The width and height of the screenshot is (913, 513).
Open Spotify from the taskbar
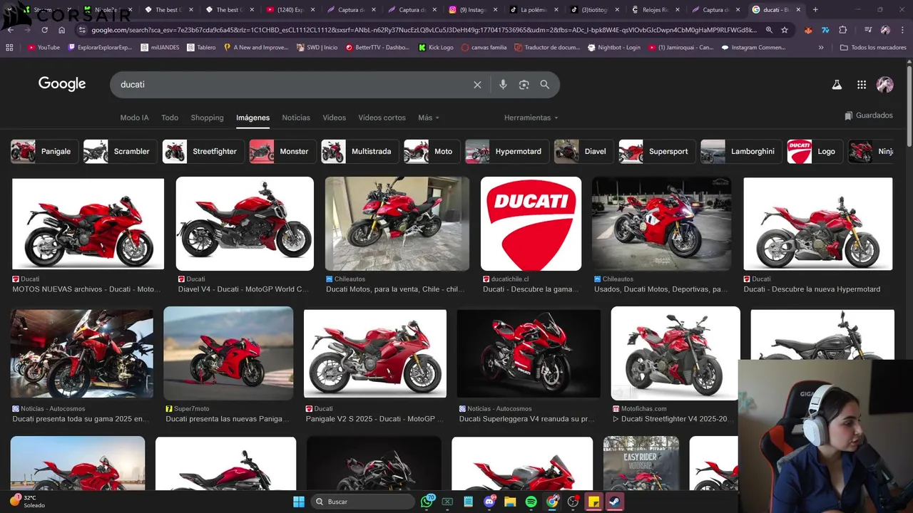[x=531, y=502]
